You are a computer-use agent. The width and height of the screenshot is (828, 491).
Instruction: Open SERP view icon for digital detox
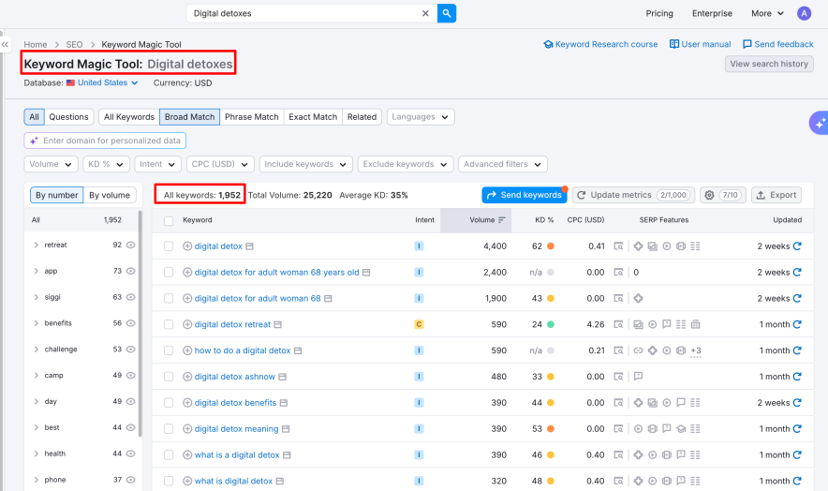(618, 246)
